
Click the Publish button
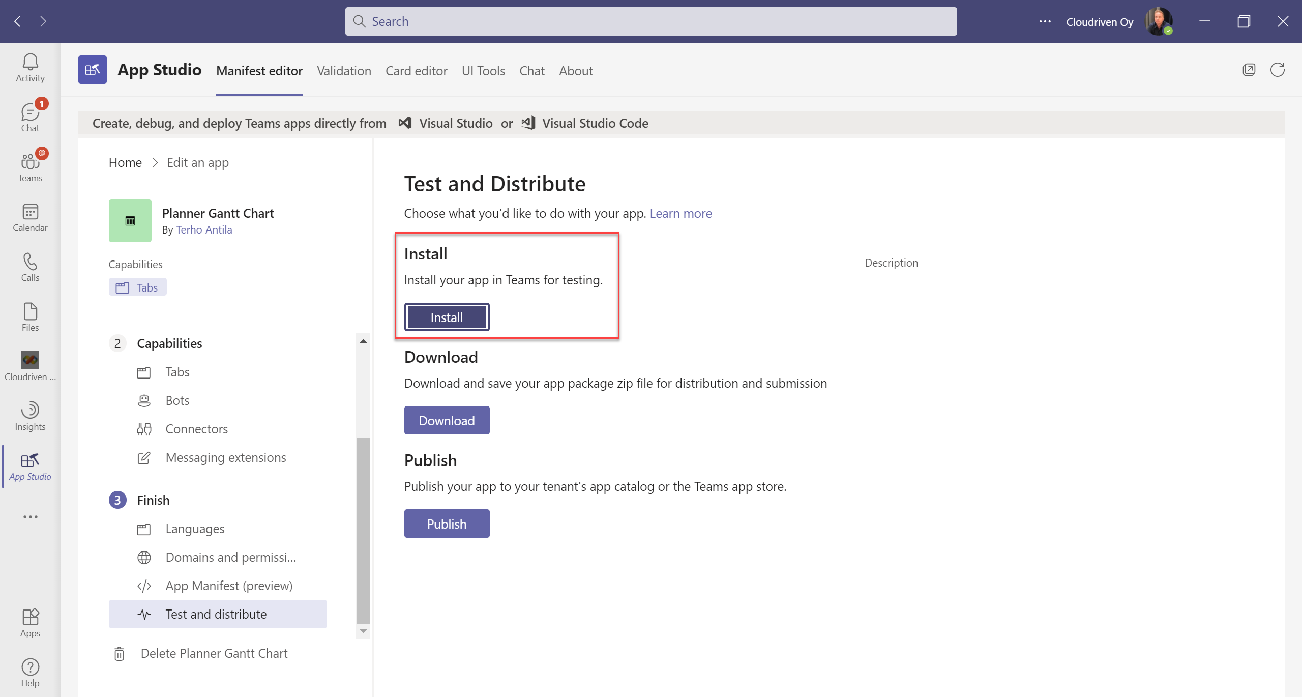click(x=447, y=524)
